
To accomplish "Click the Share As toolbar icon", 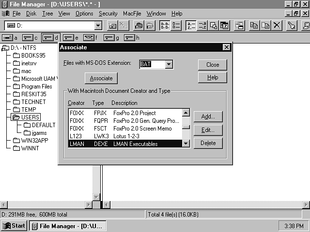I will tap(139, 26).
